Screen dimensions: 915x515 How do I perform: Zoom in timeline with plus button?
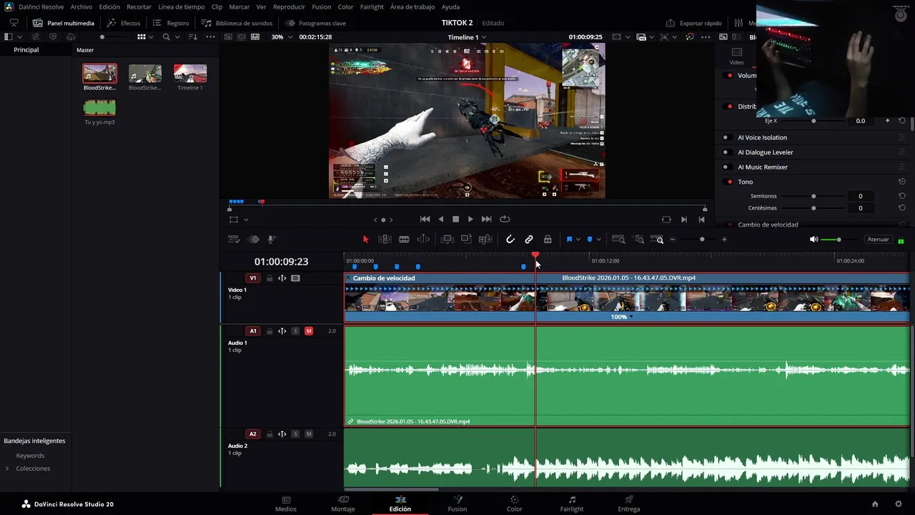(724, 240)
